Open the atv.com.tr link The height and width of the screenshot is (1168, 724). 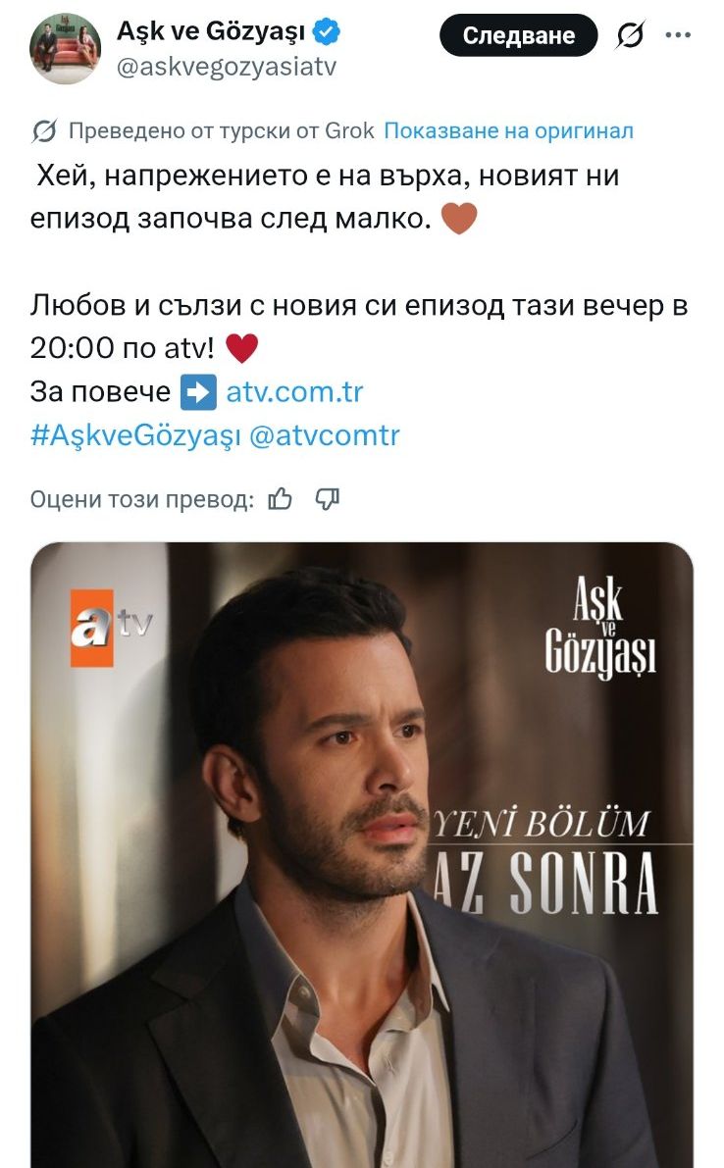pos(294,392)
